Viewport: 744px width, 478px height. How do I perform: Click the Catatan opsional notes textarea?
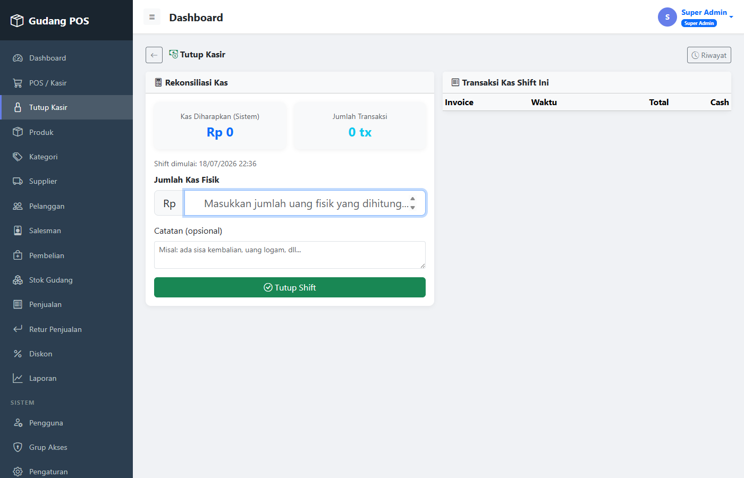(290, 255)
